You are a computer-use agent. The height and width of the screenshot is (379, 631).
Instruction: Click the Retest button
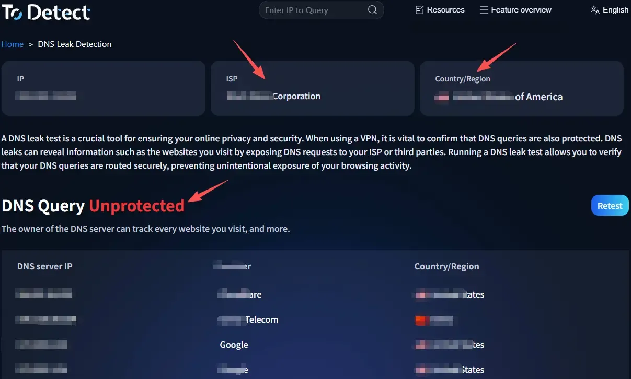click(x=610, y=206)
